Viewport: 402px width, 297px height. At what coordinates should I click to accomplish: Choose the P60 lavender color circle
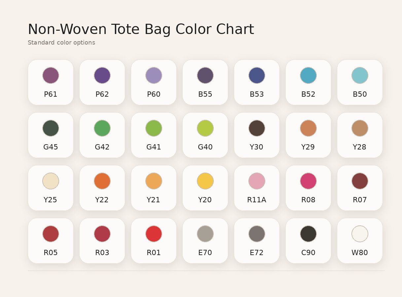(154, 75)
